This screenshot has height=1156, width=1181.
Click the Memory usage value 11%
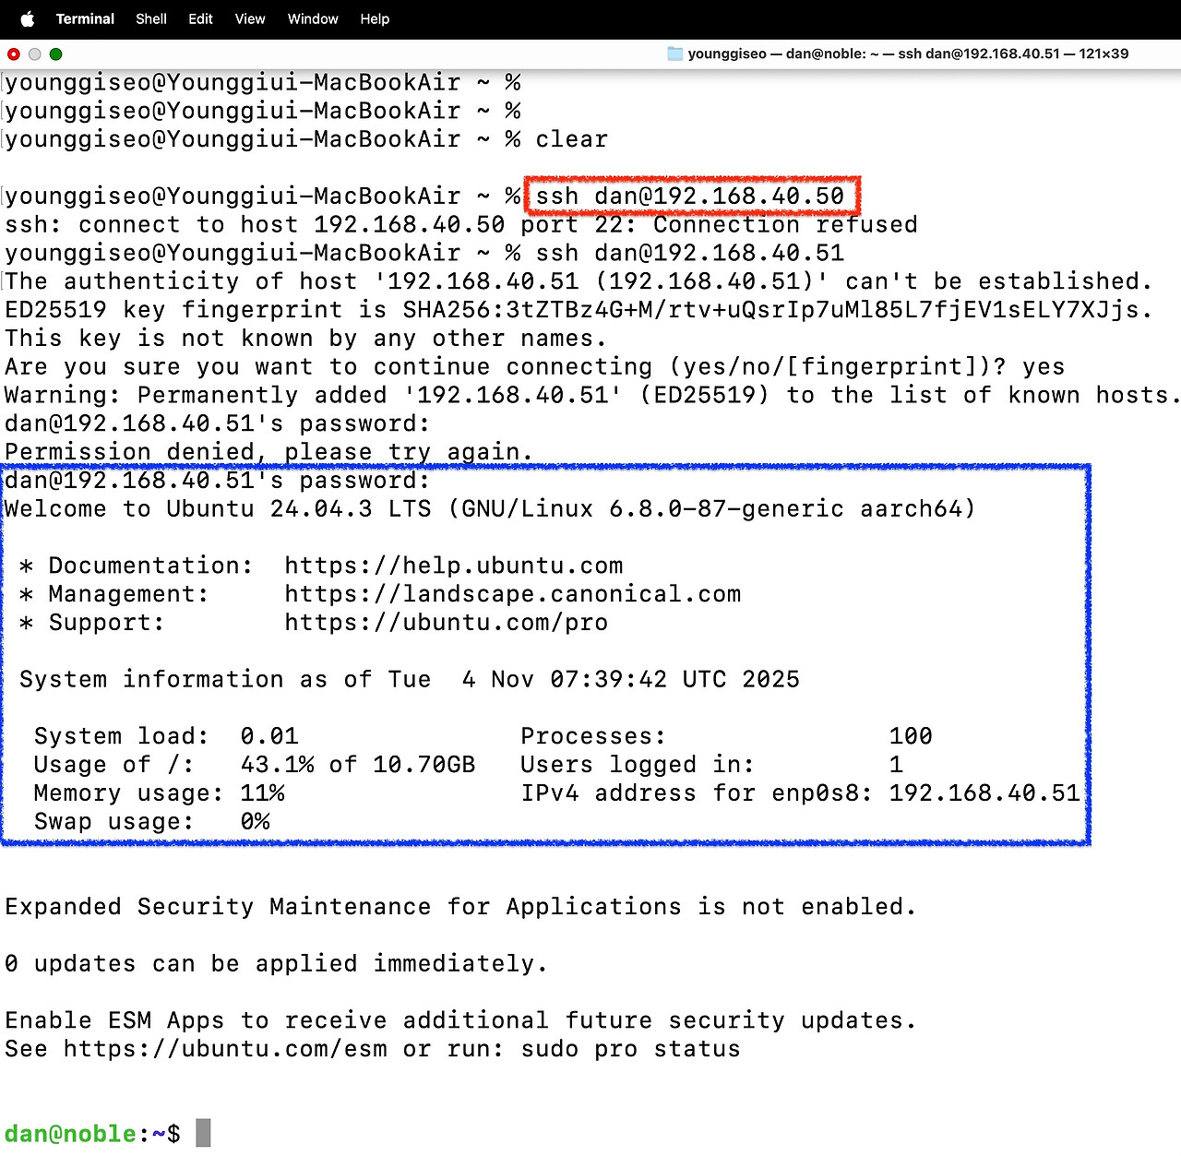(x=262, y=793)
